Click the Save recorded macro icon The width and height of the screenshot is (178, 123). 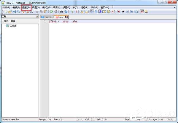[136, 12]
